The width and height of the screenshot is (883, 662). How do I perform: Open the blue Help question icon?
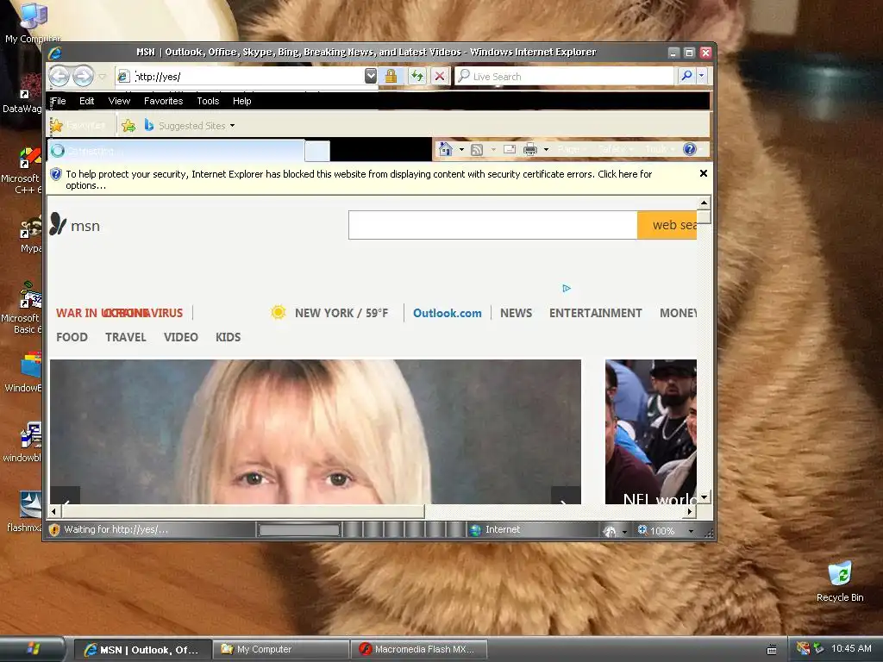pyautogui.click(x=689, y=149)
